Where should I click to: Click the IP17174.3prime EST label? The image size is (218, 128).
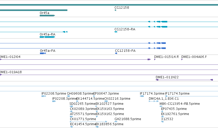pyautogui.click(x=152, y=94)
